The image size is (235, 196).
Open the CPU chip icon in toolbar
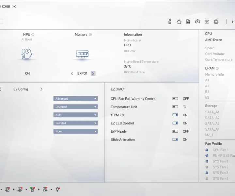point(216,22)
